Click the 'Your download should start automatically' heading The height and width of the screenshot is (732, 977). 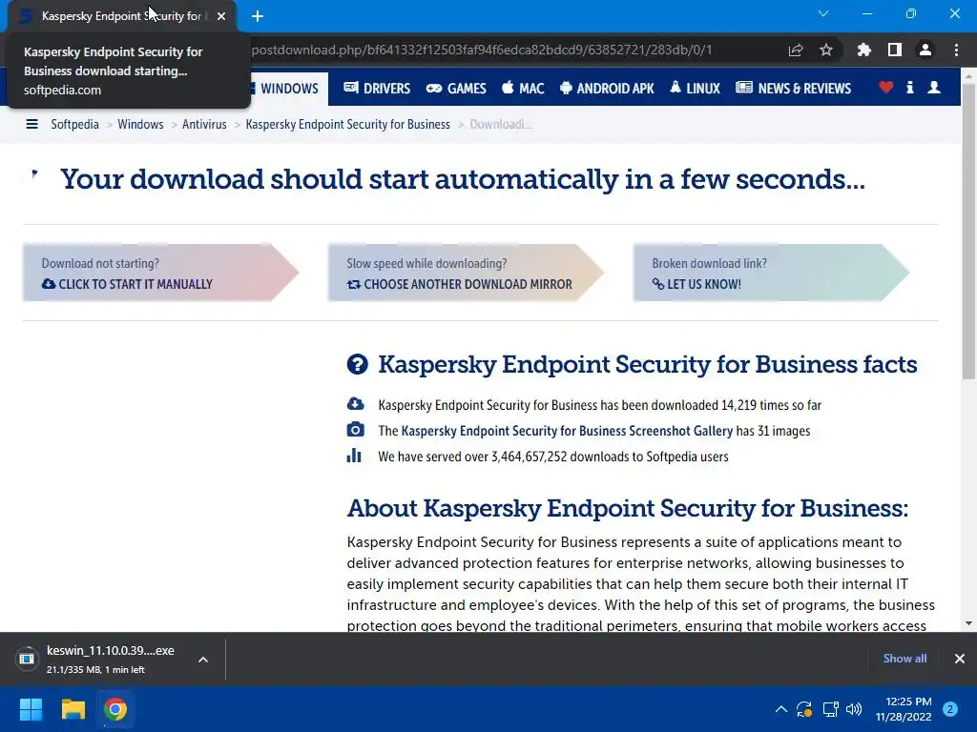[x=463, y=179]
